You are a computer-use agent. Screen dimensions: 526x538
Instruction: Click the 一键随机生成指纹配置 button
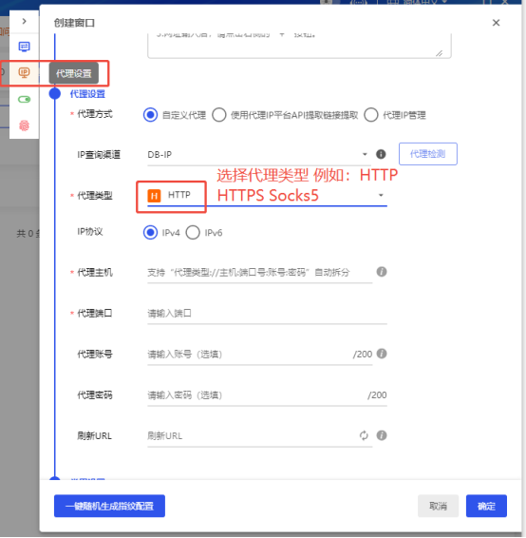(109, 506)
